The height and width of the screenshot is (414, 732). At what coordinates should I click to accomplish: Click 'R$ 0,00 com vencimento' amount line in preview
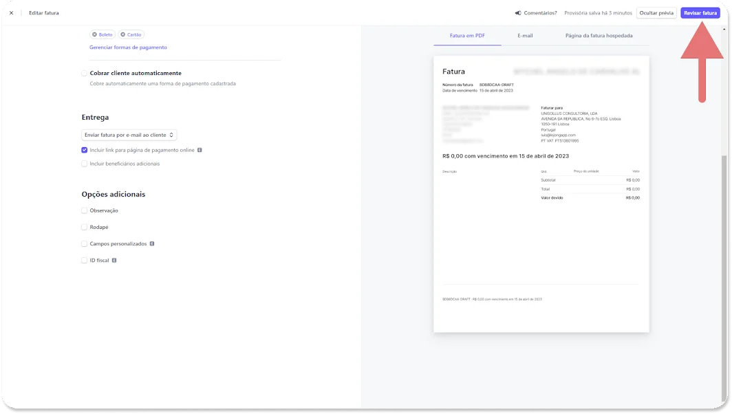click(506, 156)
